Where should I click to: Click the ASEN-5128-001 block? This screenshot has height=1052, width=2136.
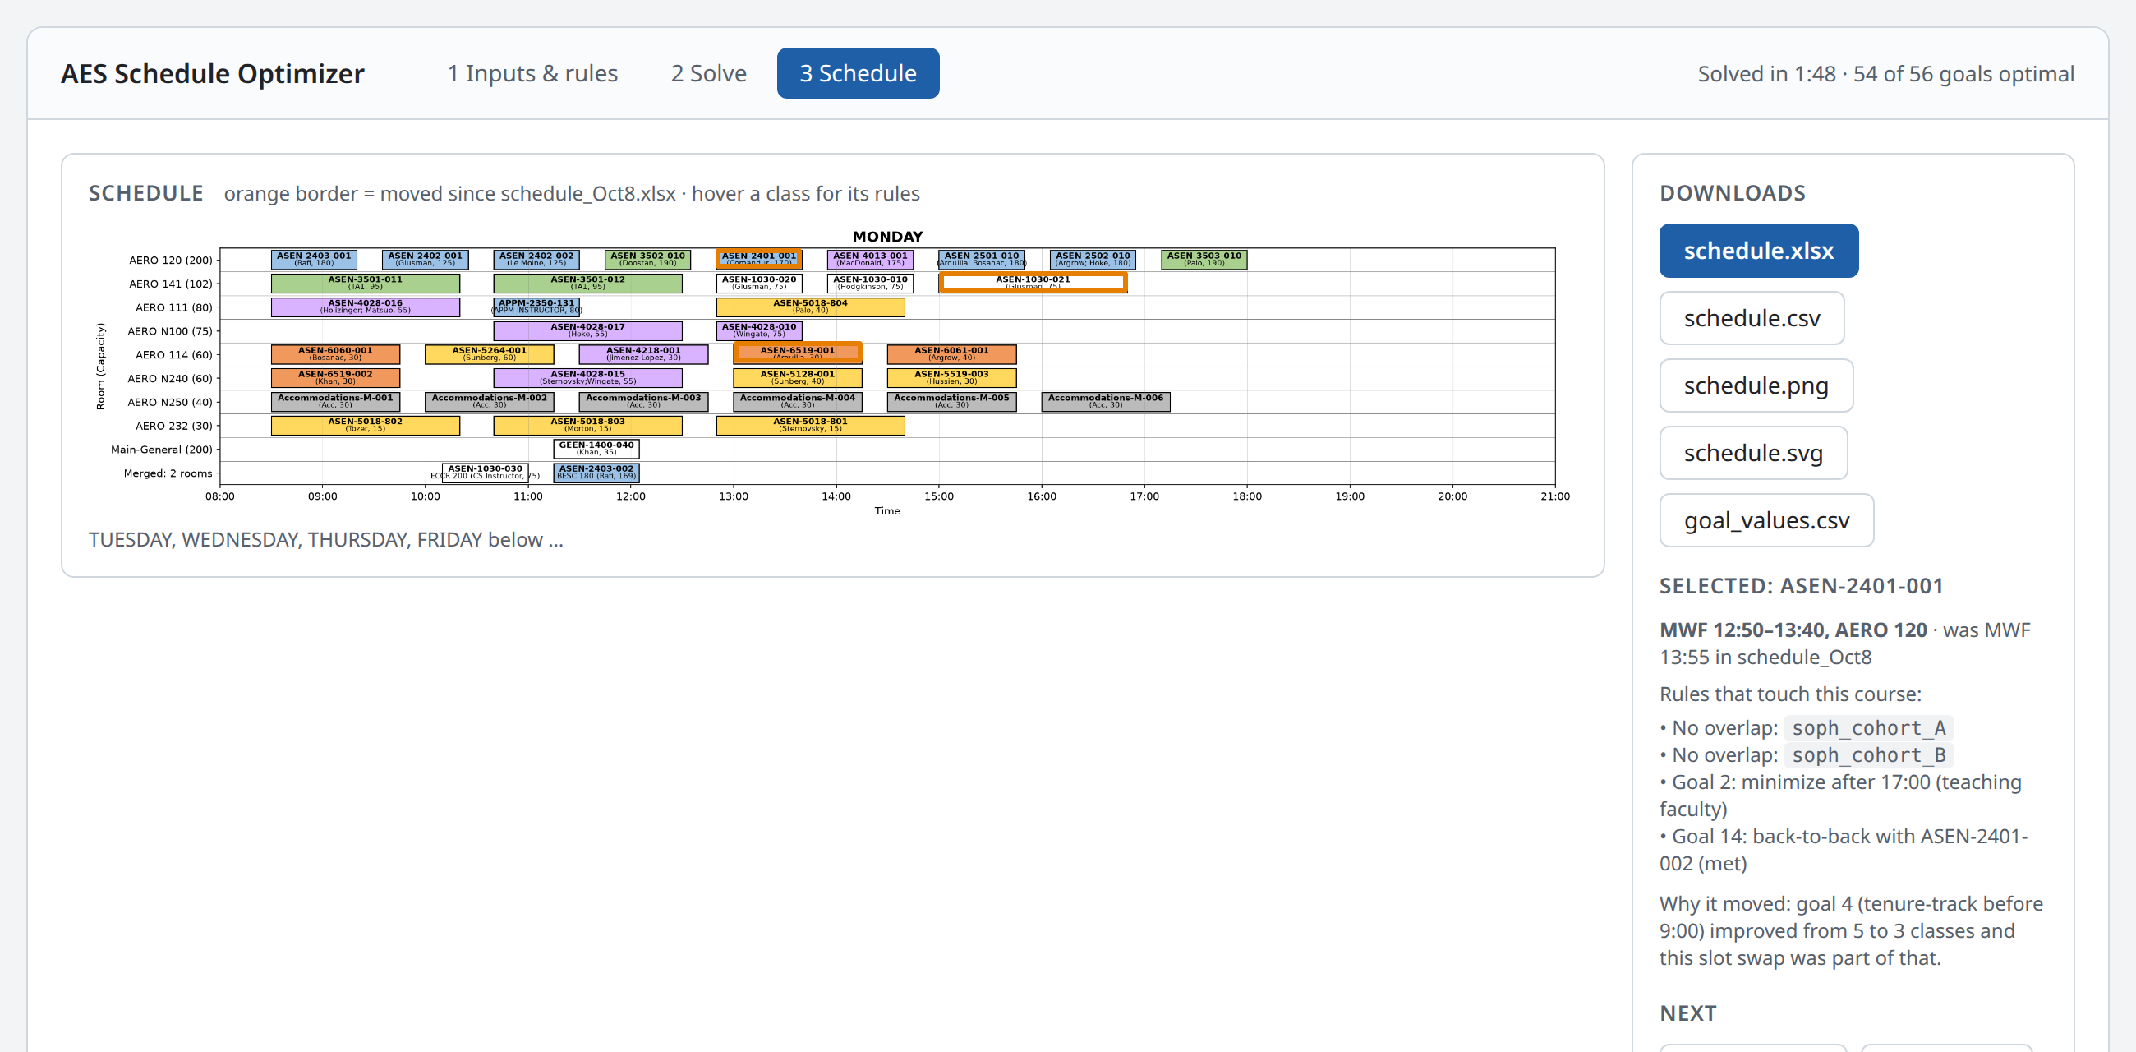(x=798, y=377)
